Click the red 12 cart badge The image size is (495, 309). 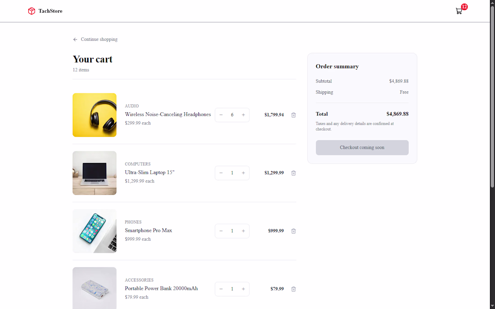(464, 7)
